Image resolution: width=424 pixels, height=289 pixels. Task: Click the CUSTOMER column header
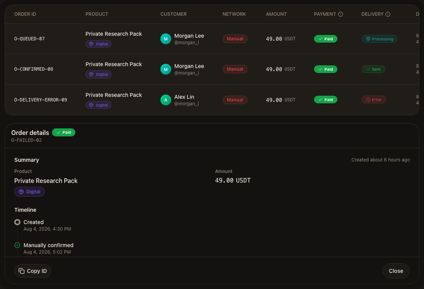(173, 14)
